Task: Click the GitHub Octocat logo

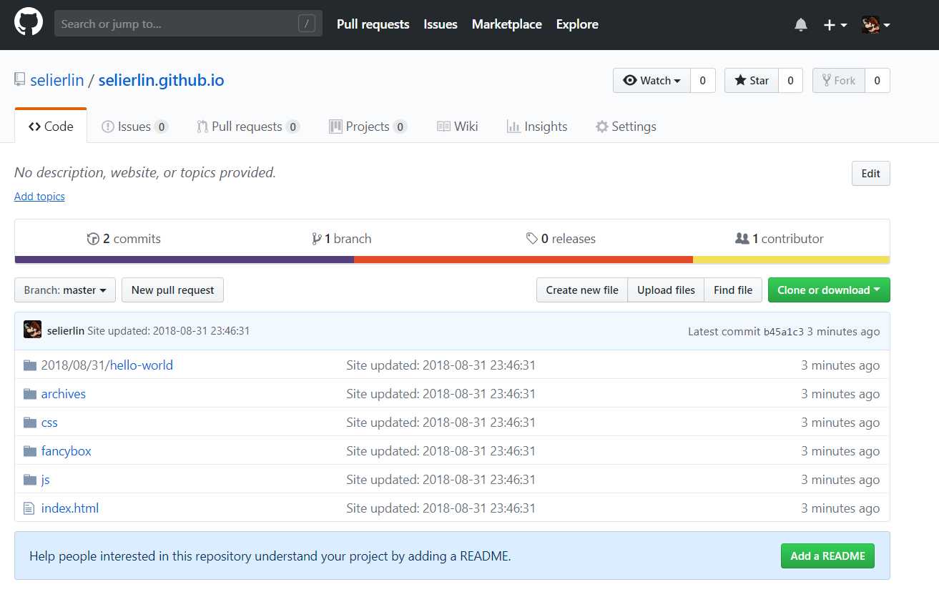Action: click(29, 23)
